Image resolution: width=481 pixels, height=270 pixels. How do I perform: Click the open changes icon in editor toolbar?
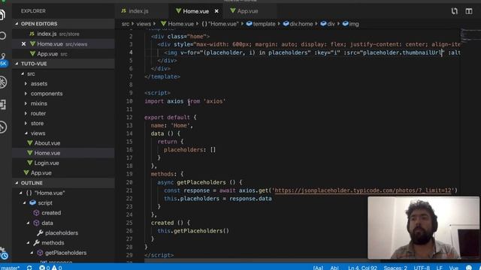click(x=454, y=11)
